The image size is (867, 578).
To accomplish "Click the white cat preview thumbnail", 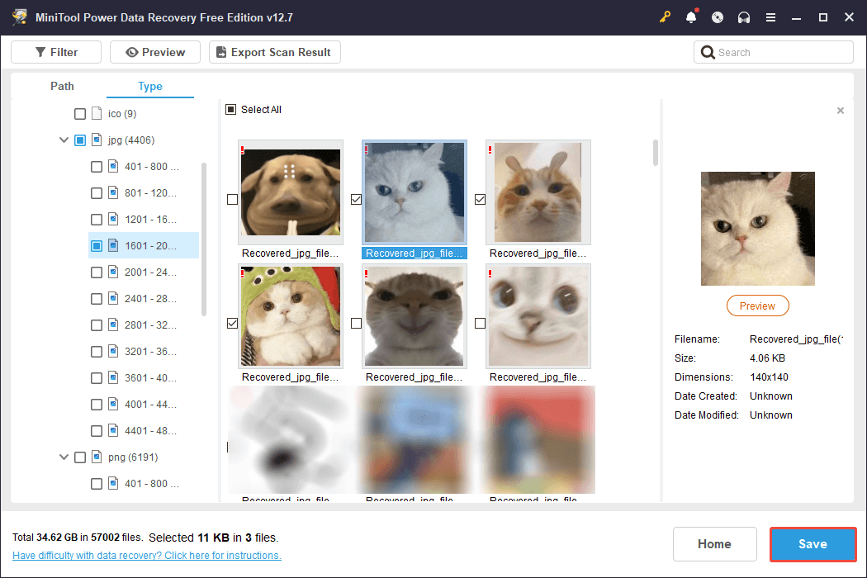I will pos(757,229).
